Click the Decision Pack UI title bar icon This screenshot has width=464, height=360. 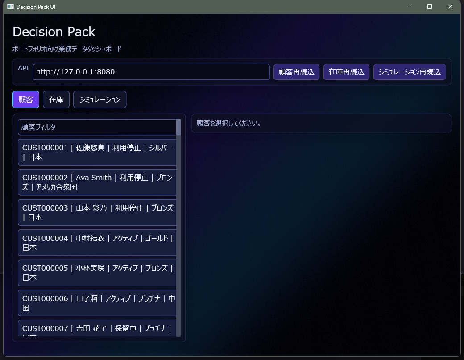[10, 7]
